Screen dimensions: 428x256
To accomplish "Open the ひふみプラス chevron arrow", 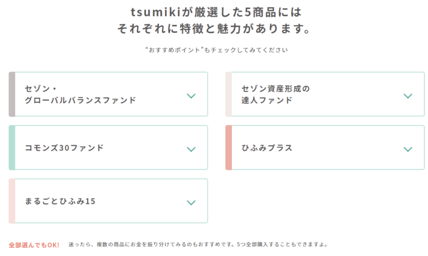I will click(408, 149).
